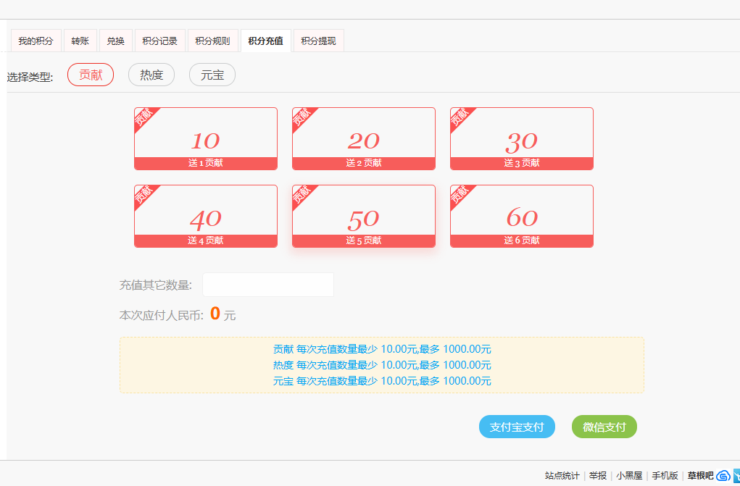Select the 热度 points type
The height and width of the screenshot is (486, 740).
click(x=151, y=74)
